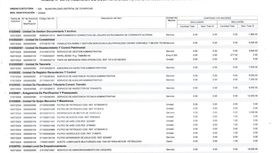Select section '01030703 - Unidad Local De Empadronamiento'
This screenshot has width=272, height=153.
(x=38, y=146)
